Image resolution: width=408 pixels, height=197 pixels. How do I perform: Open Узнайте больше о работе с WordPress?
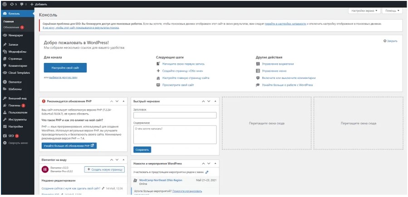click(287, 85)
